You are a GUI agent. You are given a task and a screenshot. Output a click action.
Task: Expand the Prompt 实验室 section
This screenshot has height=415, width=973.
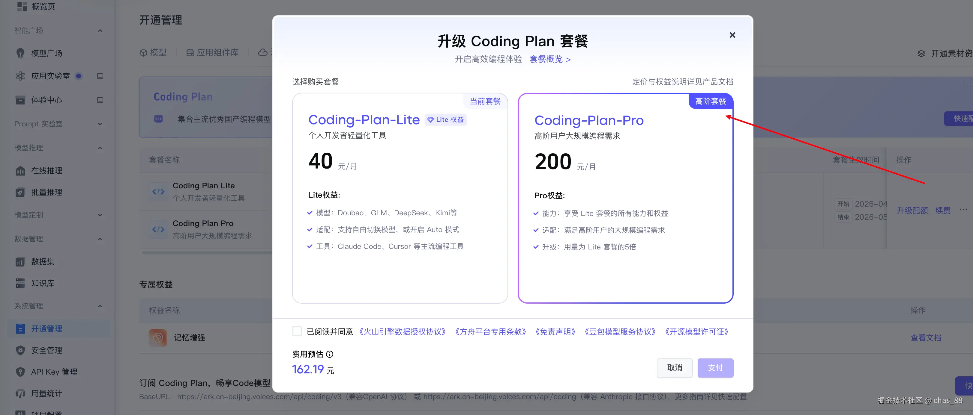(100, 124)
